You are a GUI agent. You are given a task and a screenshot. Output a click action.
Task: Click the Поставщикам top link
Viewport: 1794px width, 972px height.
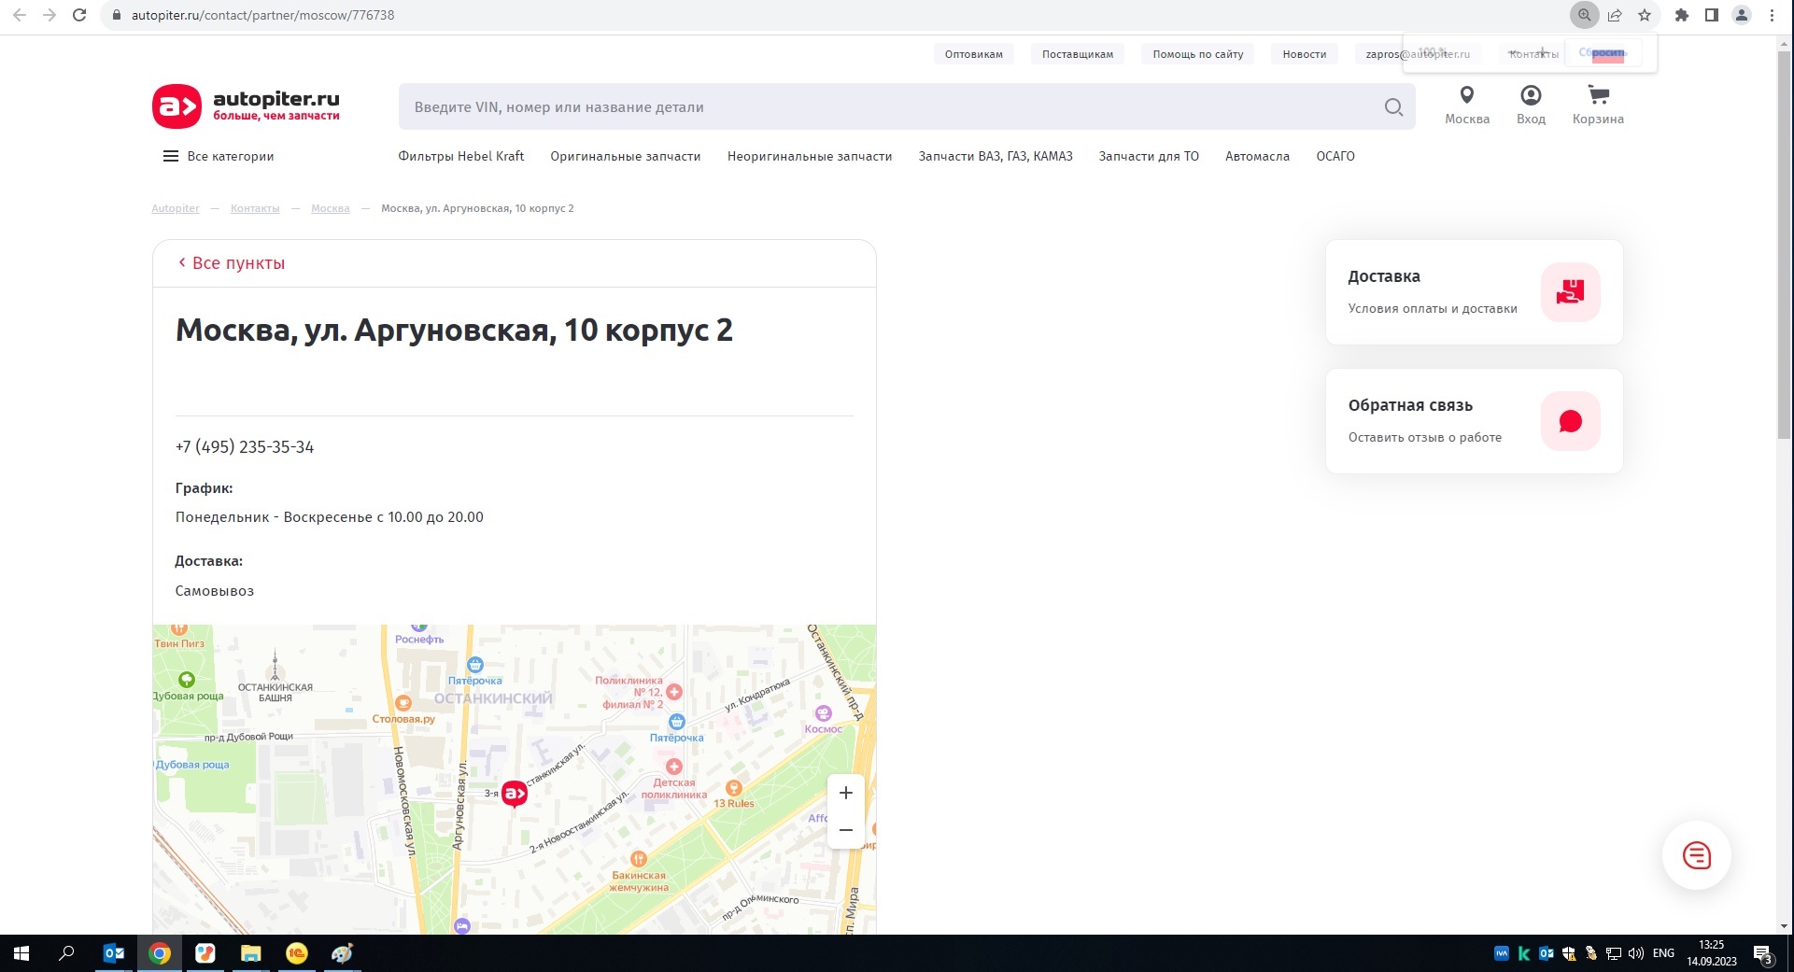pos(1078,54)
